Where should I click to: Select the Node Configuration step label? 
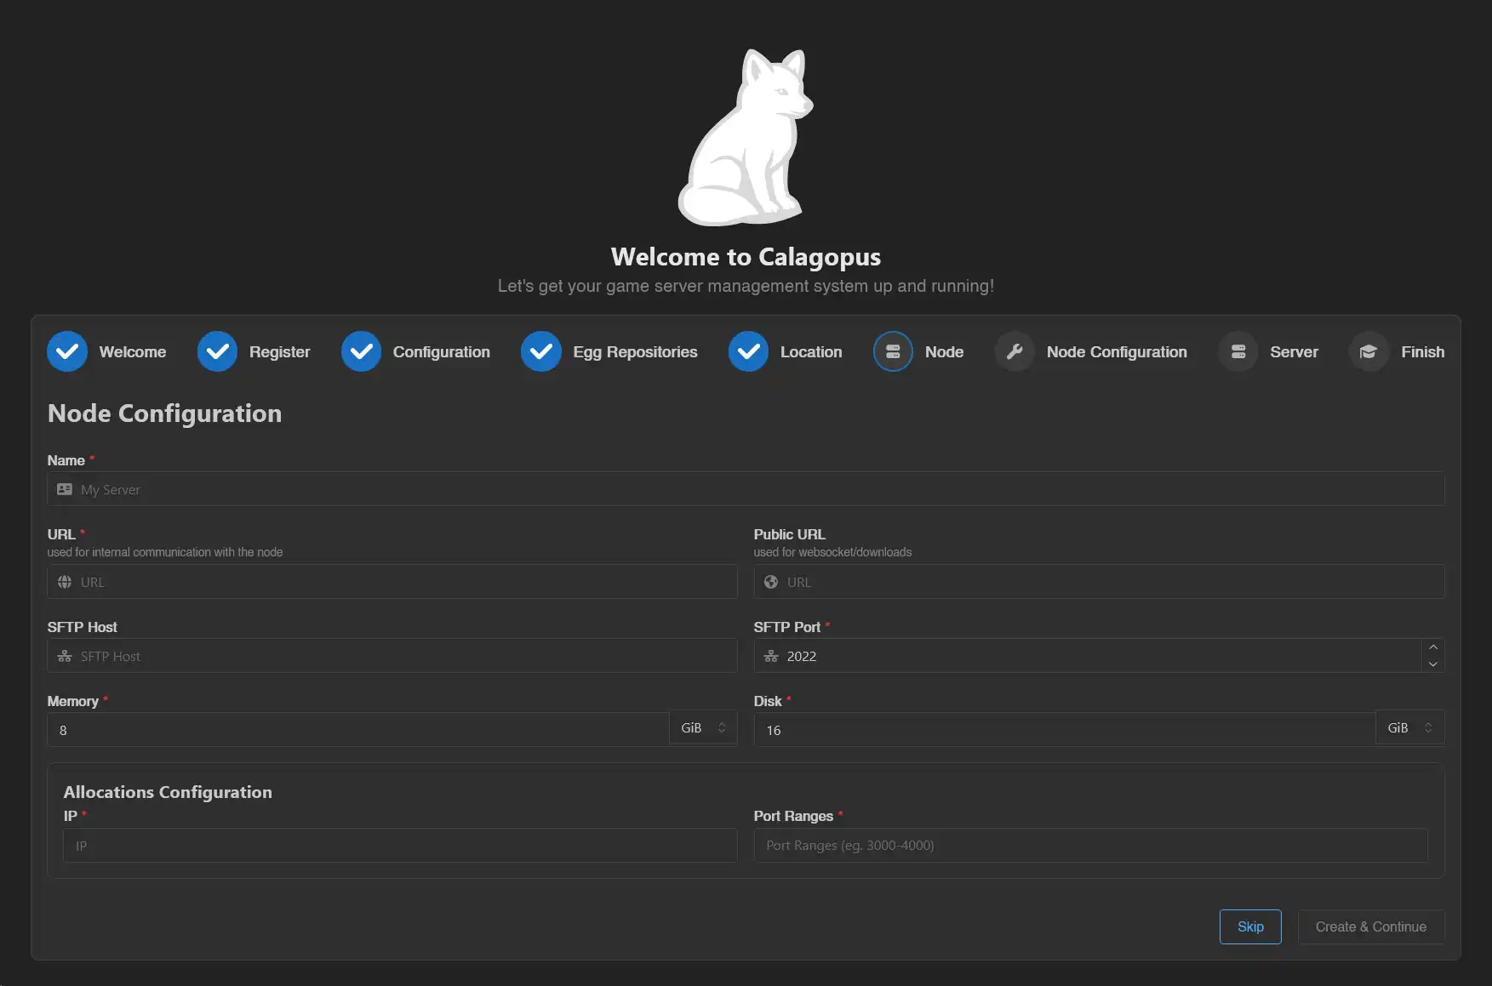click(x=1116, y=351)
